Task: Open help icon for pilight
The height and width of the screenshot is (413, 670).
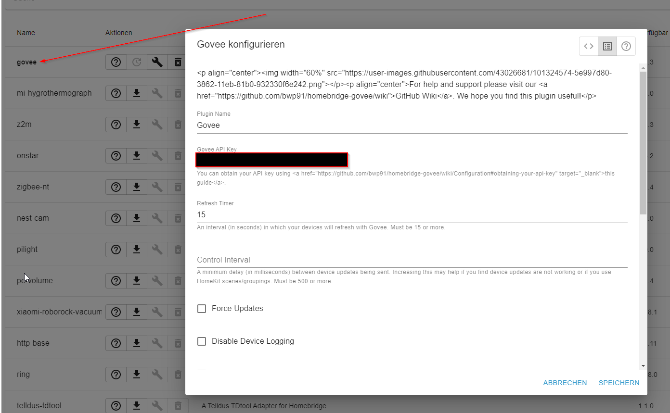Action: (116, 250)
